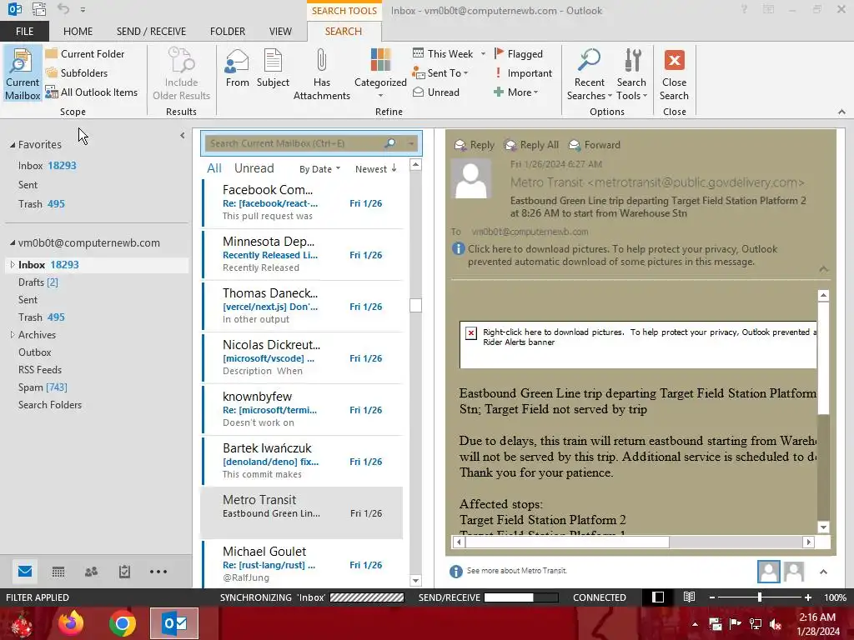Open the Sent To dropdown
This screenshot has height=640, width=854.
(440, 73)
